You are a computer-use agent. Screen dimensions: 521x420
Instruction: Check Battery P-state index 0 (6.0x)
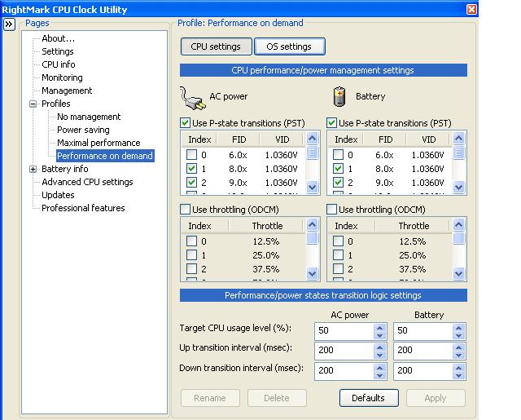tap(339, 155)
